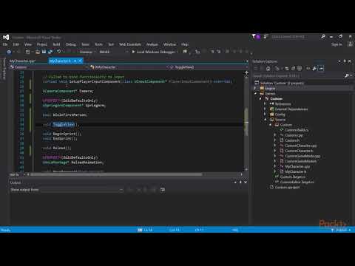Open the Build menu

click(x=56, y=44)
